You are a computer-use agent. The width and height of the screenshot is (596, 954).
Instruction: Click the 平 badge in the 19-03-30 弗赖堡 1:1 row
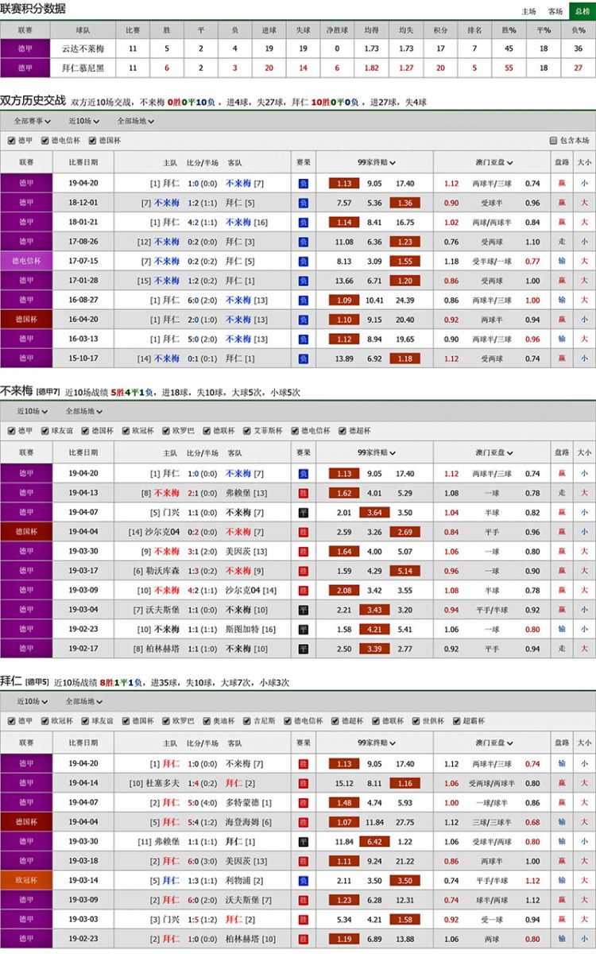click(303, 841)
